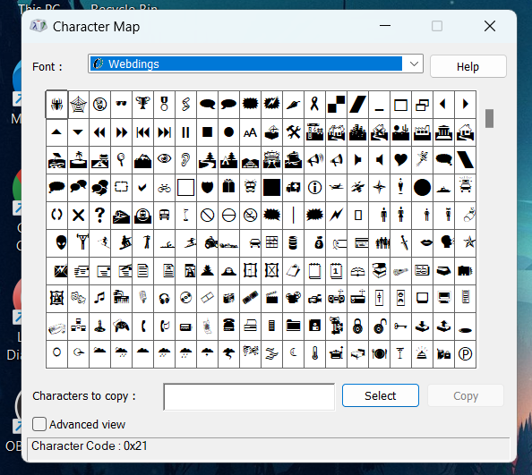Viewport: 532px width, 475px height.
Task: Focus the Characters to copy field
Action: pyautogui.click(x=249, y=397)
